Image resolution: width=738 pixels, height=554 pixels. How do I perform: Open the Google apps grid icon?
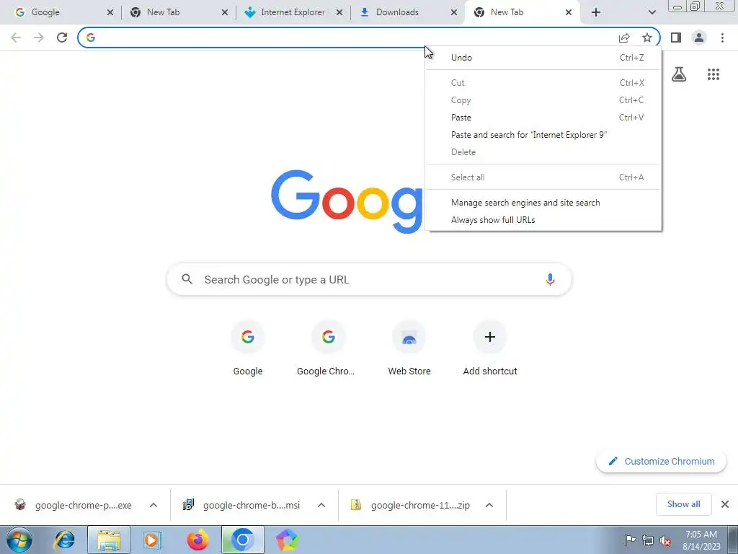pyautogui.click(x=713, y=74)
